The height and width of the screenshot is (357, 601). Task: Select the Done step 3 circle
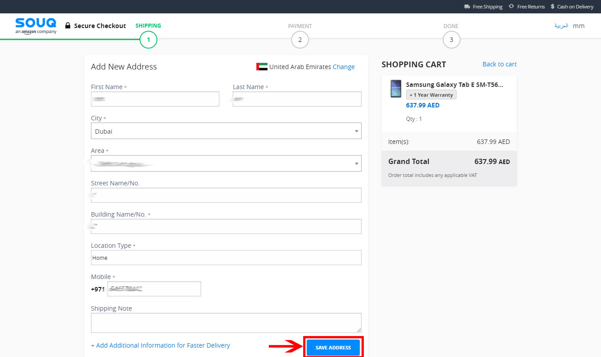tap(451, 40)
